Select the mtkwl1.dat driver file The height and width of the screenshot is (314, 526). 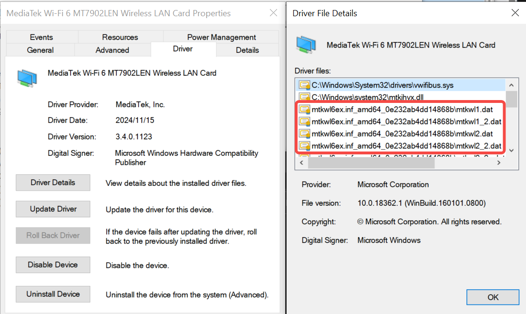pos(402,110)
